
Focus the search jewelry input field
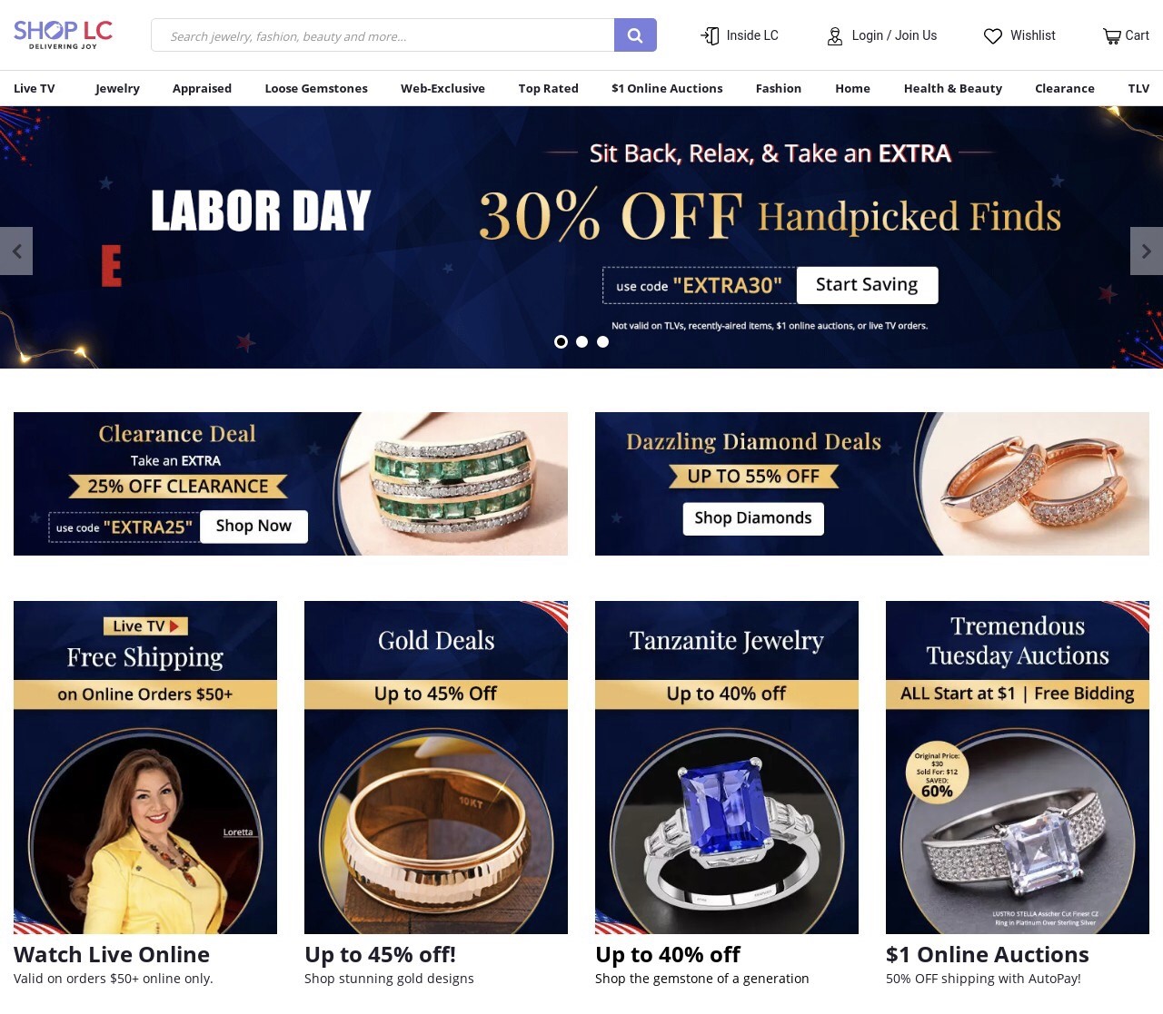[383, 35]
